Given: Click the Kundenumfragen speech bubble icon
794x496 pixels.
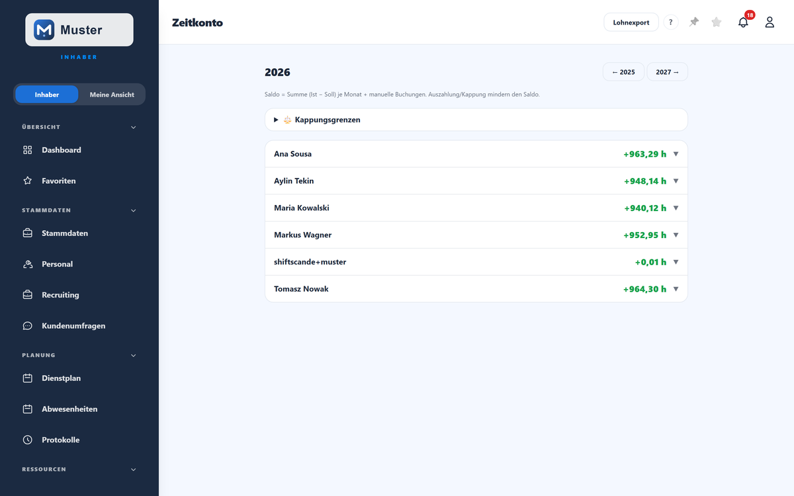Looking at the screenshot, I should pyautogui.click(x=28, y=326).
